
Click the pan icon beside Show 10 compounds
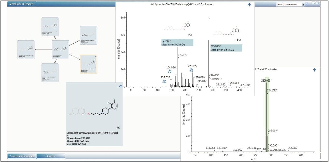[x=307, y=4]
